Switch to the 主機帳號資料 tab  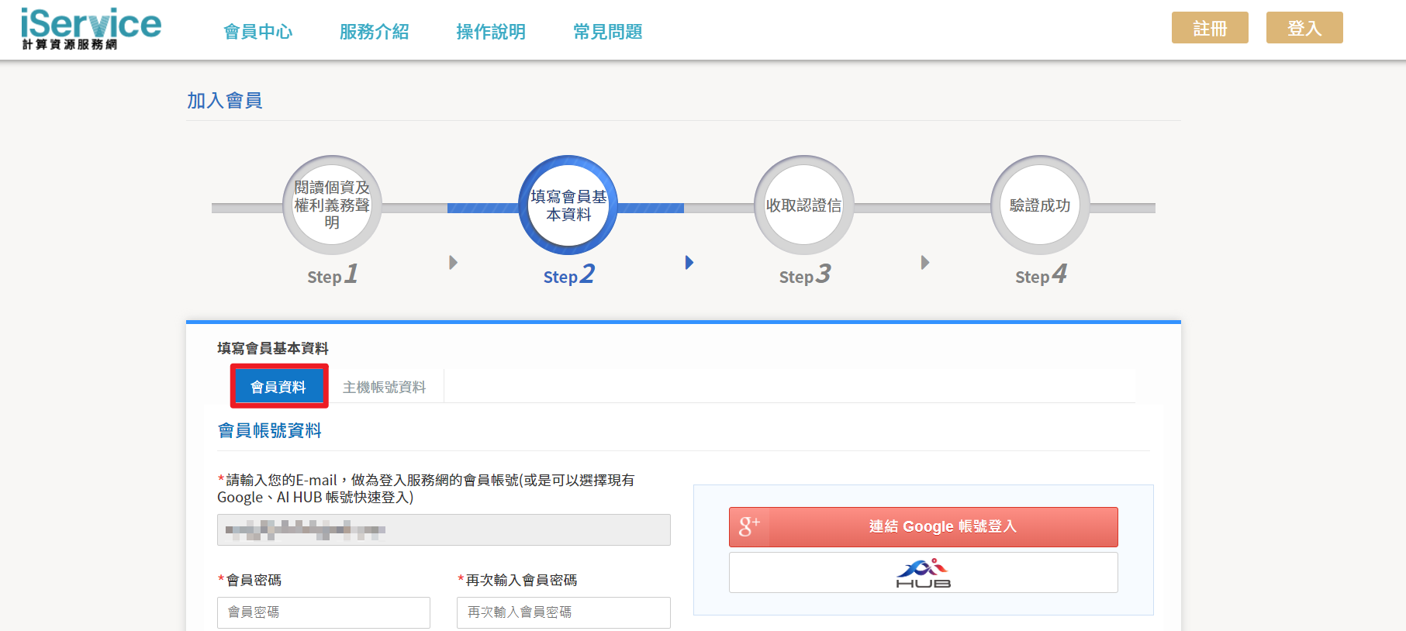coord(385,387)
